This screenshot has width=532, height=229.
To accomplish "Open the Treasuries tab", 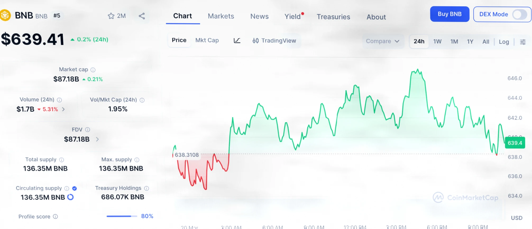I will click(333, 17).
